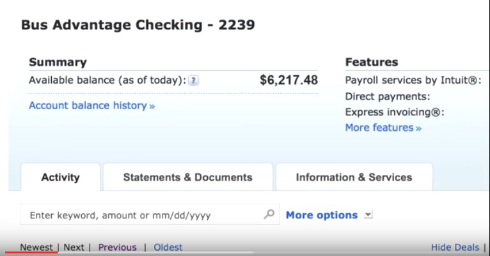The width and height of the screenshot is (490, 256).
Task: Open the Statements & Documents tab
Action: [188, 177]
